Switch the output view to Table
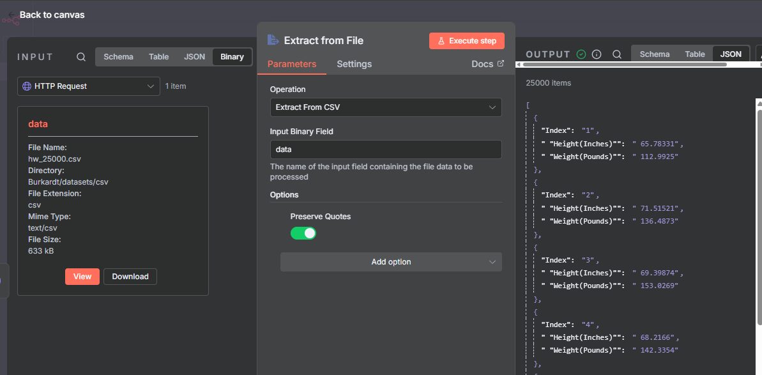The width and height of the screenshot is (762, 375). click(x=695, y=54)
